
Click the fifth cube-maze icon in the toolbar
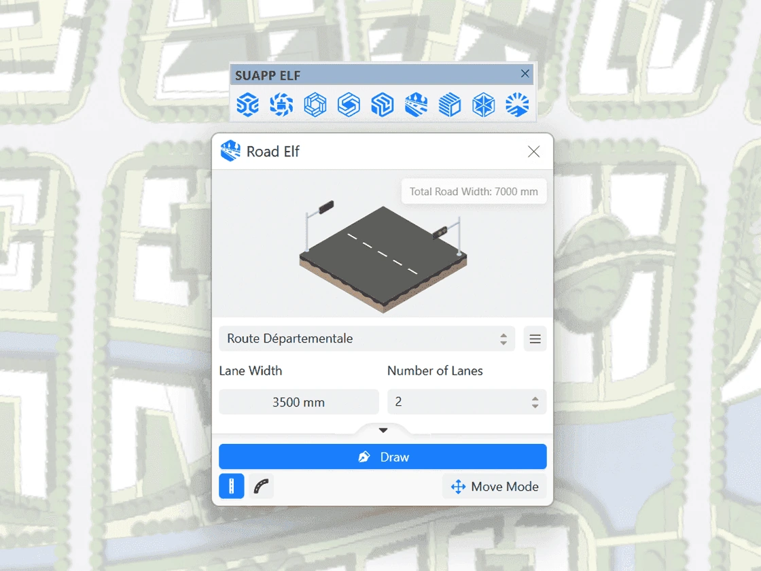click(383, 105)
